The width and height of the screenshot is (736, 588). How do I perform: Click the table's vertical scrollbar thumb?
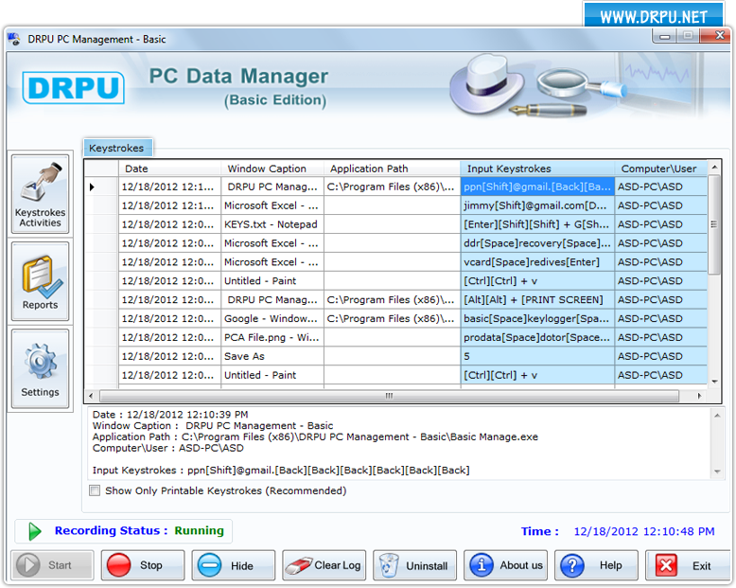coord(714,224)
